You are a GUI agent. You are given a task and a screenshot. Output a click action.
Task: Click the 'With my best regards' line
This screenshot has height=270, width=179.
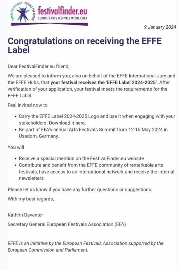31,199
